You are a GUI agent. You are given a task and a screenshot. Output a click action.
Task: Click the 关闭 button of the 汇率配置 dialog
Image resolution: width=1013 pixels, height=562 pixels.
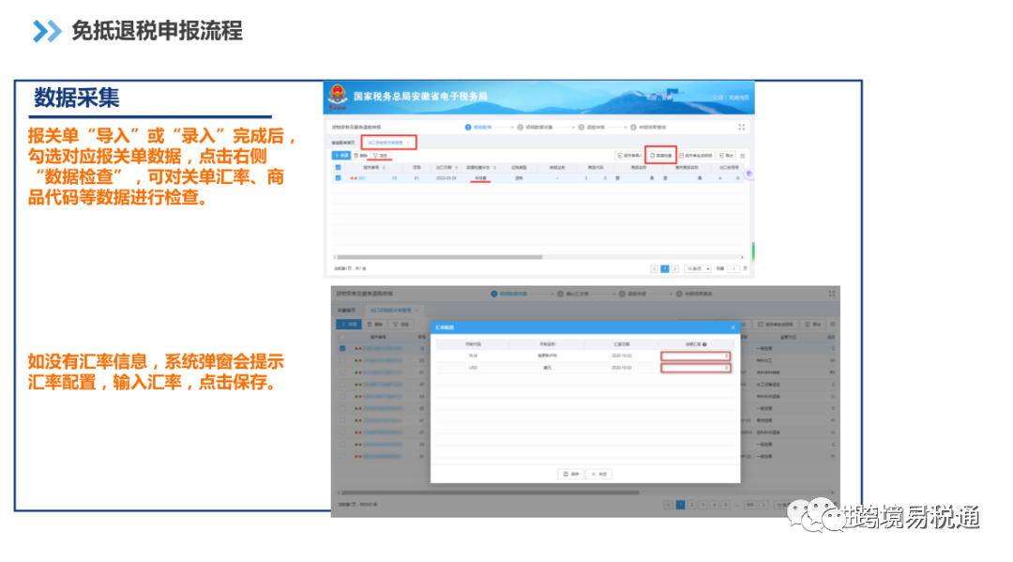(x=598, y=474)
